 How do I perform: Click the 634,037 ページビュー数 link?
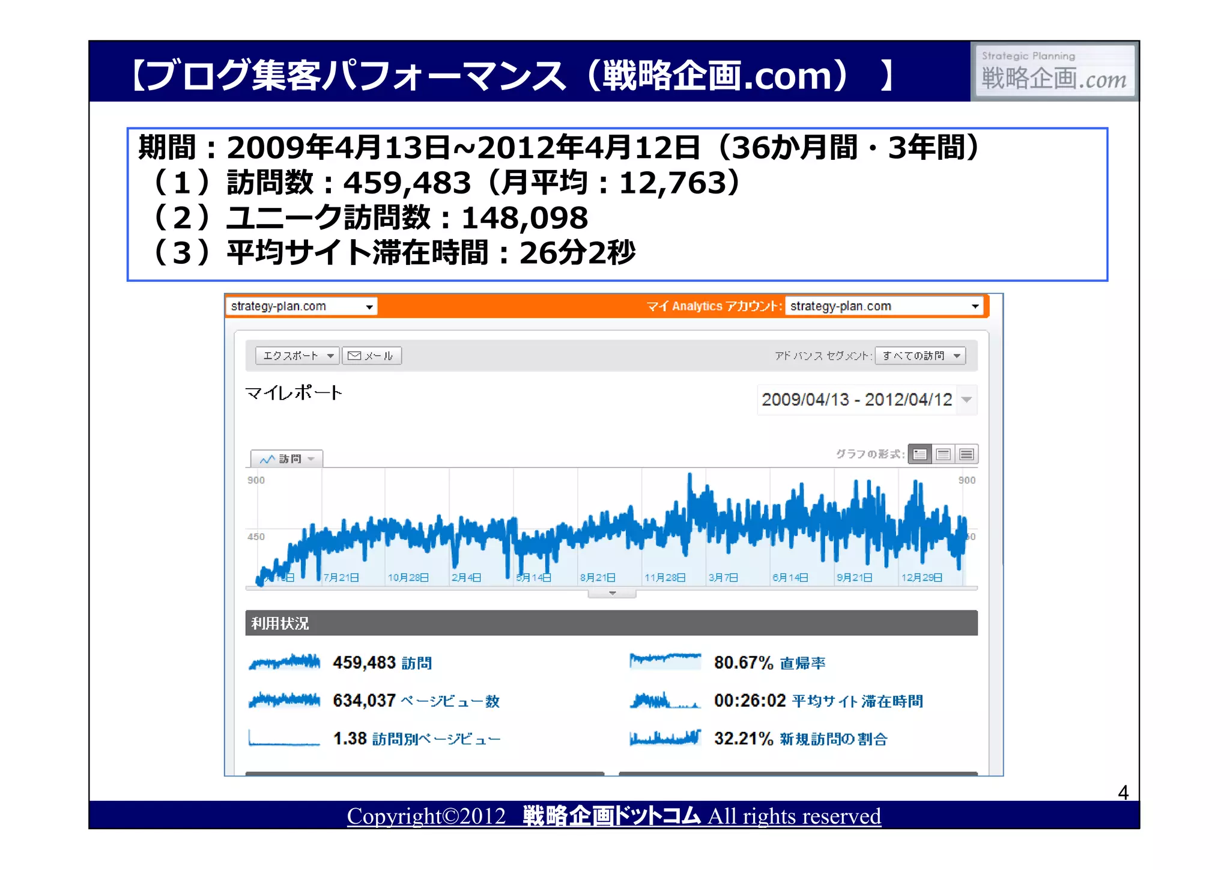click(x=416, y=701)
